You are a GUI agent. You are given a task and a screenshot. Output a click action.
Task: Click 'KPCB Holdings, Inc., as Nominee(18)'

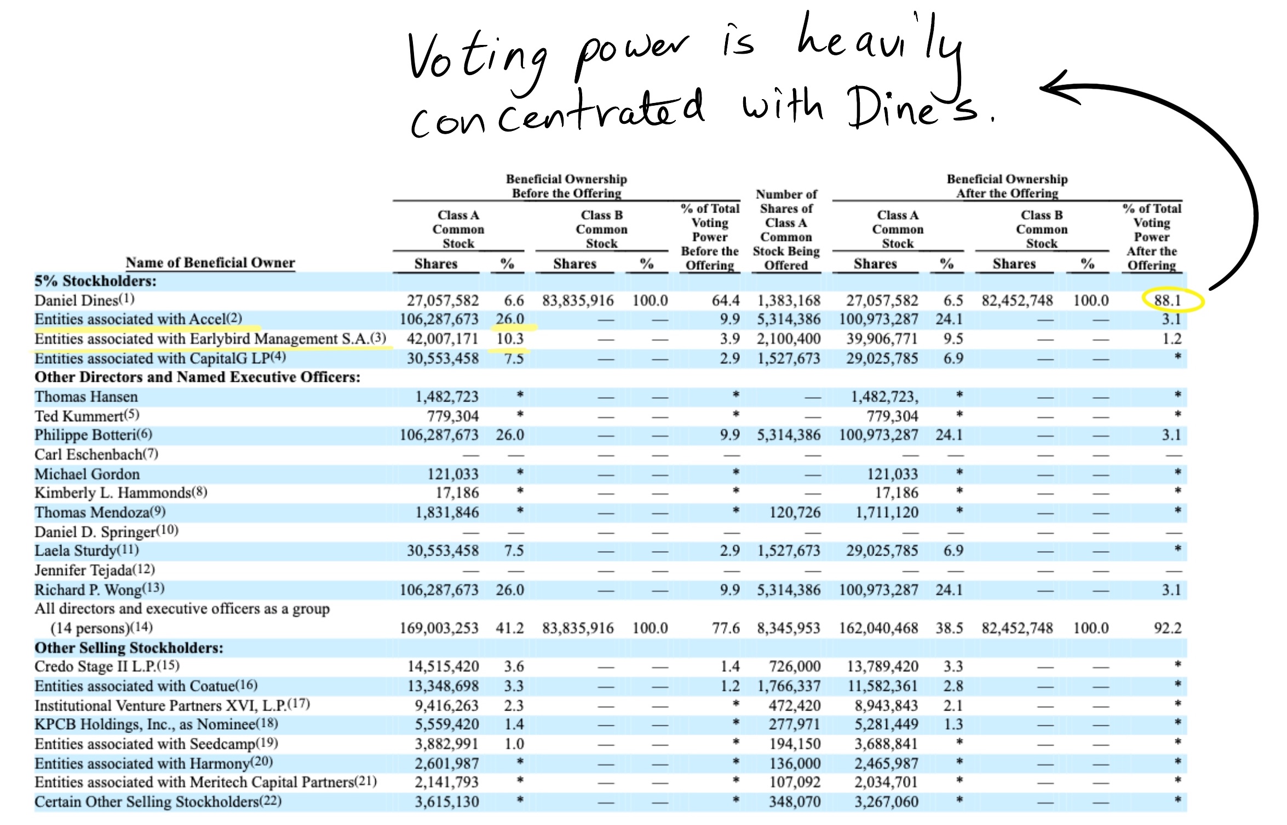[156, 724]
